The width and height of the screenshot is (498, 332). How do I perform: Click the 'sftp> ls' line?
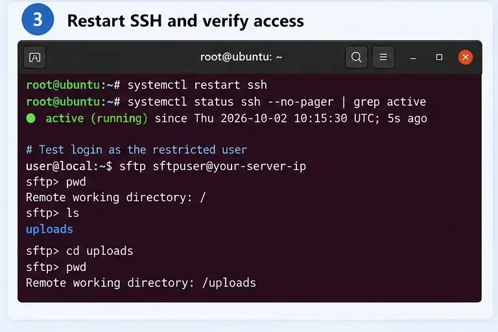point(53,213)
